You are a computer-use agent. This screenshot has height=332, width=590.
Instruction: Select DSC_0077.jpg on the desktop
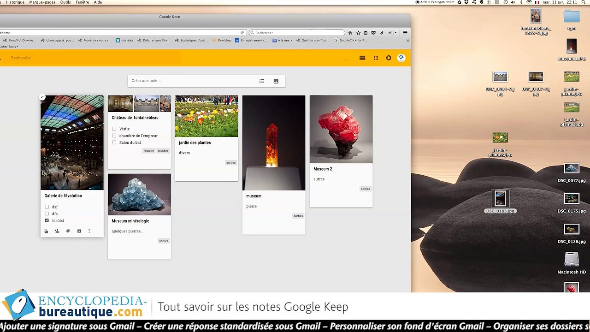click(572, 173)
